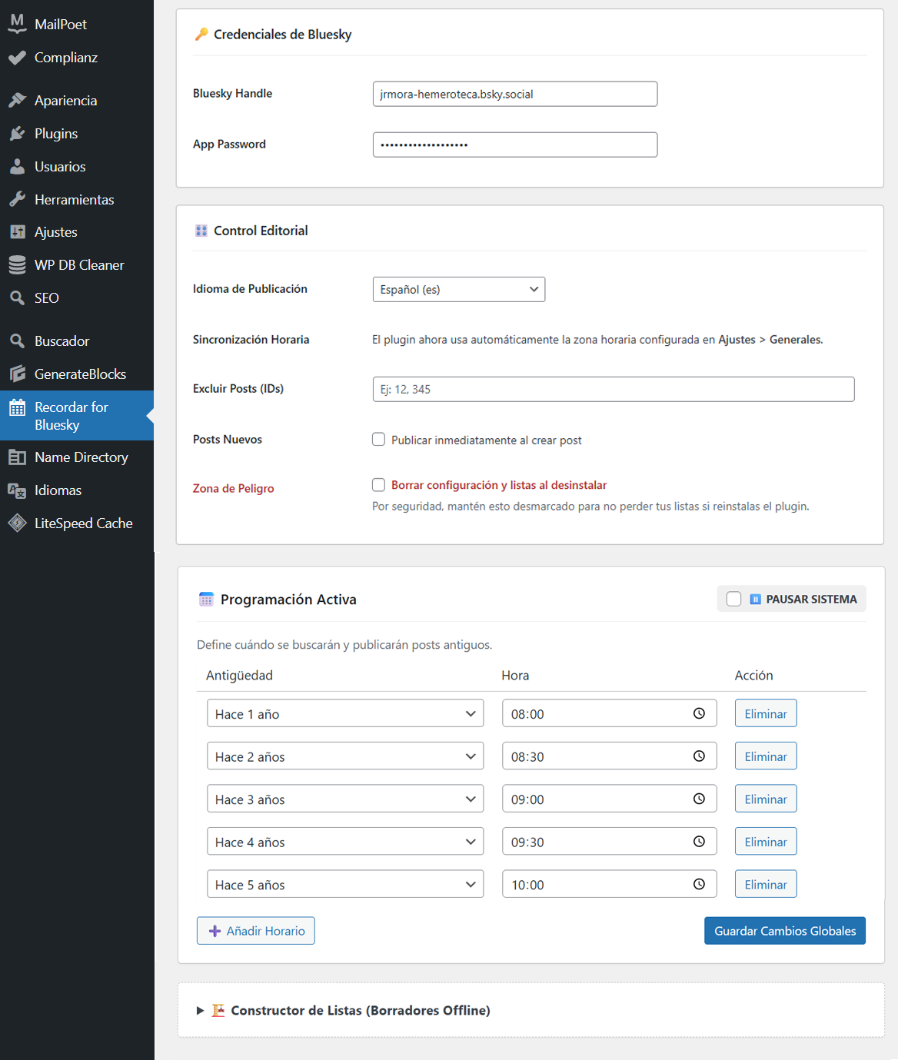Open the time picker clock for 08:00
Screen dimensions: 898x1060
(699, 713)
